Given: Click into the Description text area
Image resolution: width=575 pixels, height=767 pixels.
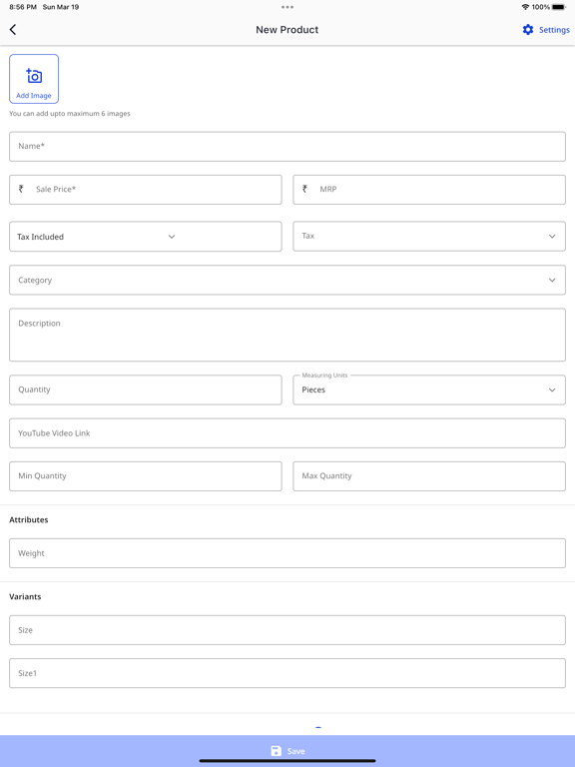Looking at the screenshot, I should click(287, 335).
